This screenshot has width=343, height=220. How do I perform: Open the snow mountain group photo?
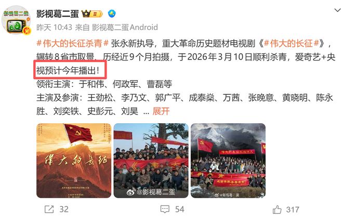point(228,161)
